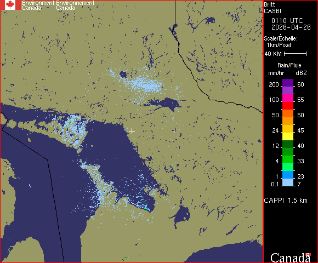
Task: Click the white radar site crosshair marker
Action: point(132,131)
